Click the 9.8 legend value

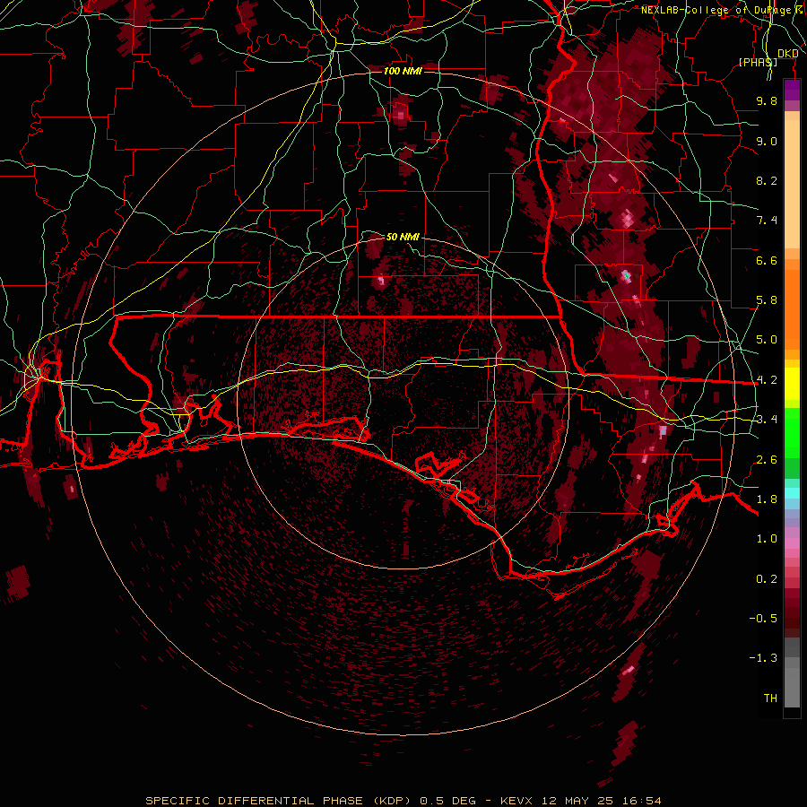pyautogui.click(x=767, y=100)
